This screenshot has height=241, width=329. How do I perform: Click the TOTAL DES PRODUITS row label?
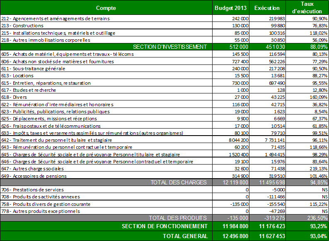pos(179,218)
